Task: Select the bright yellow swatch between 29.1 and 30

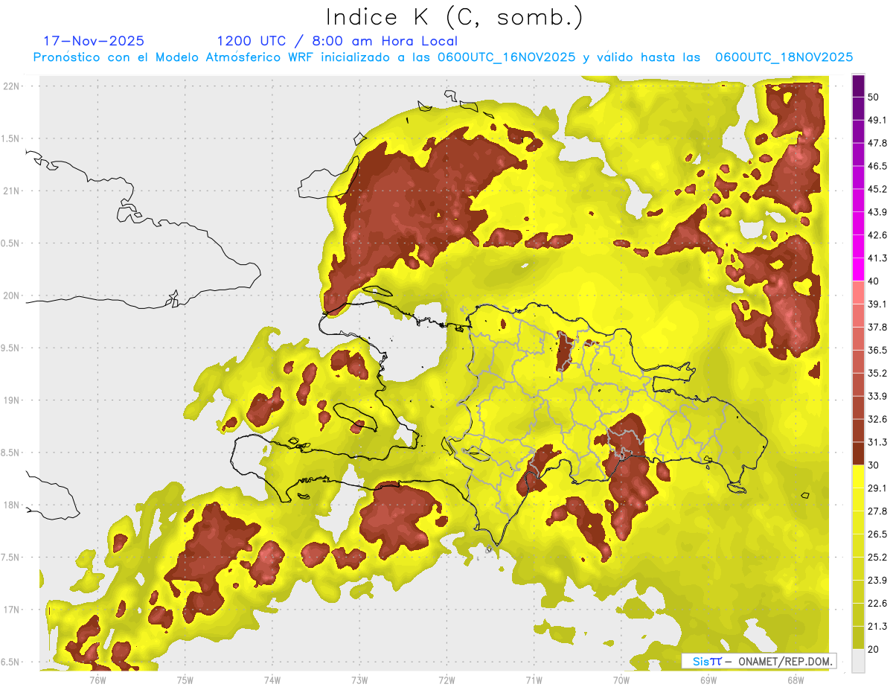Action: 858,476
